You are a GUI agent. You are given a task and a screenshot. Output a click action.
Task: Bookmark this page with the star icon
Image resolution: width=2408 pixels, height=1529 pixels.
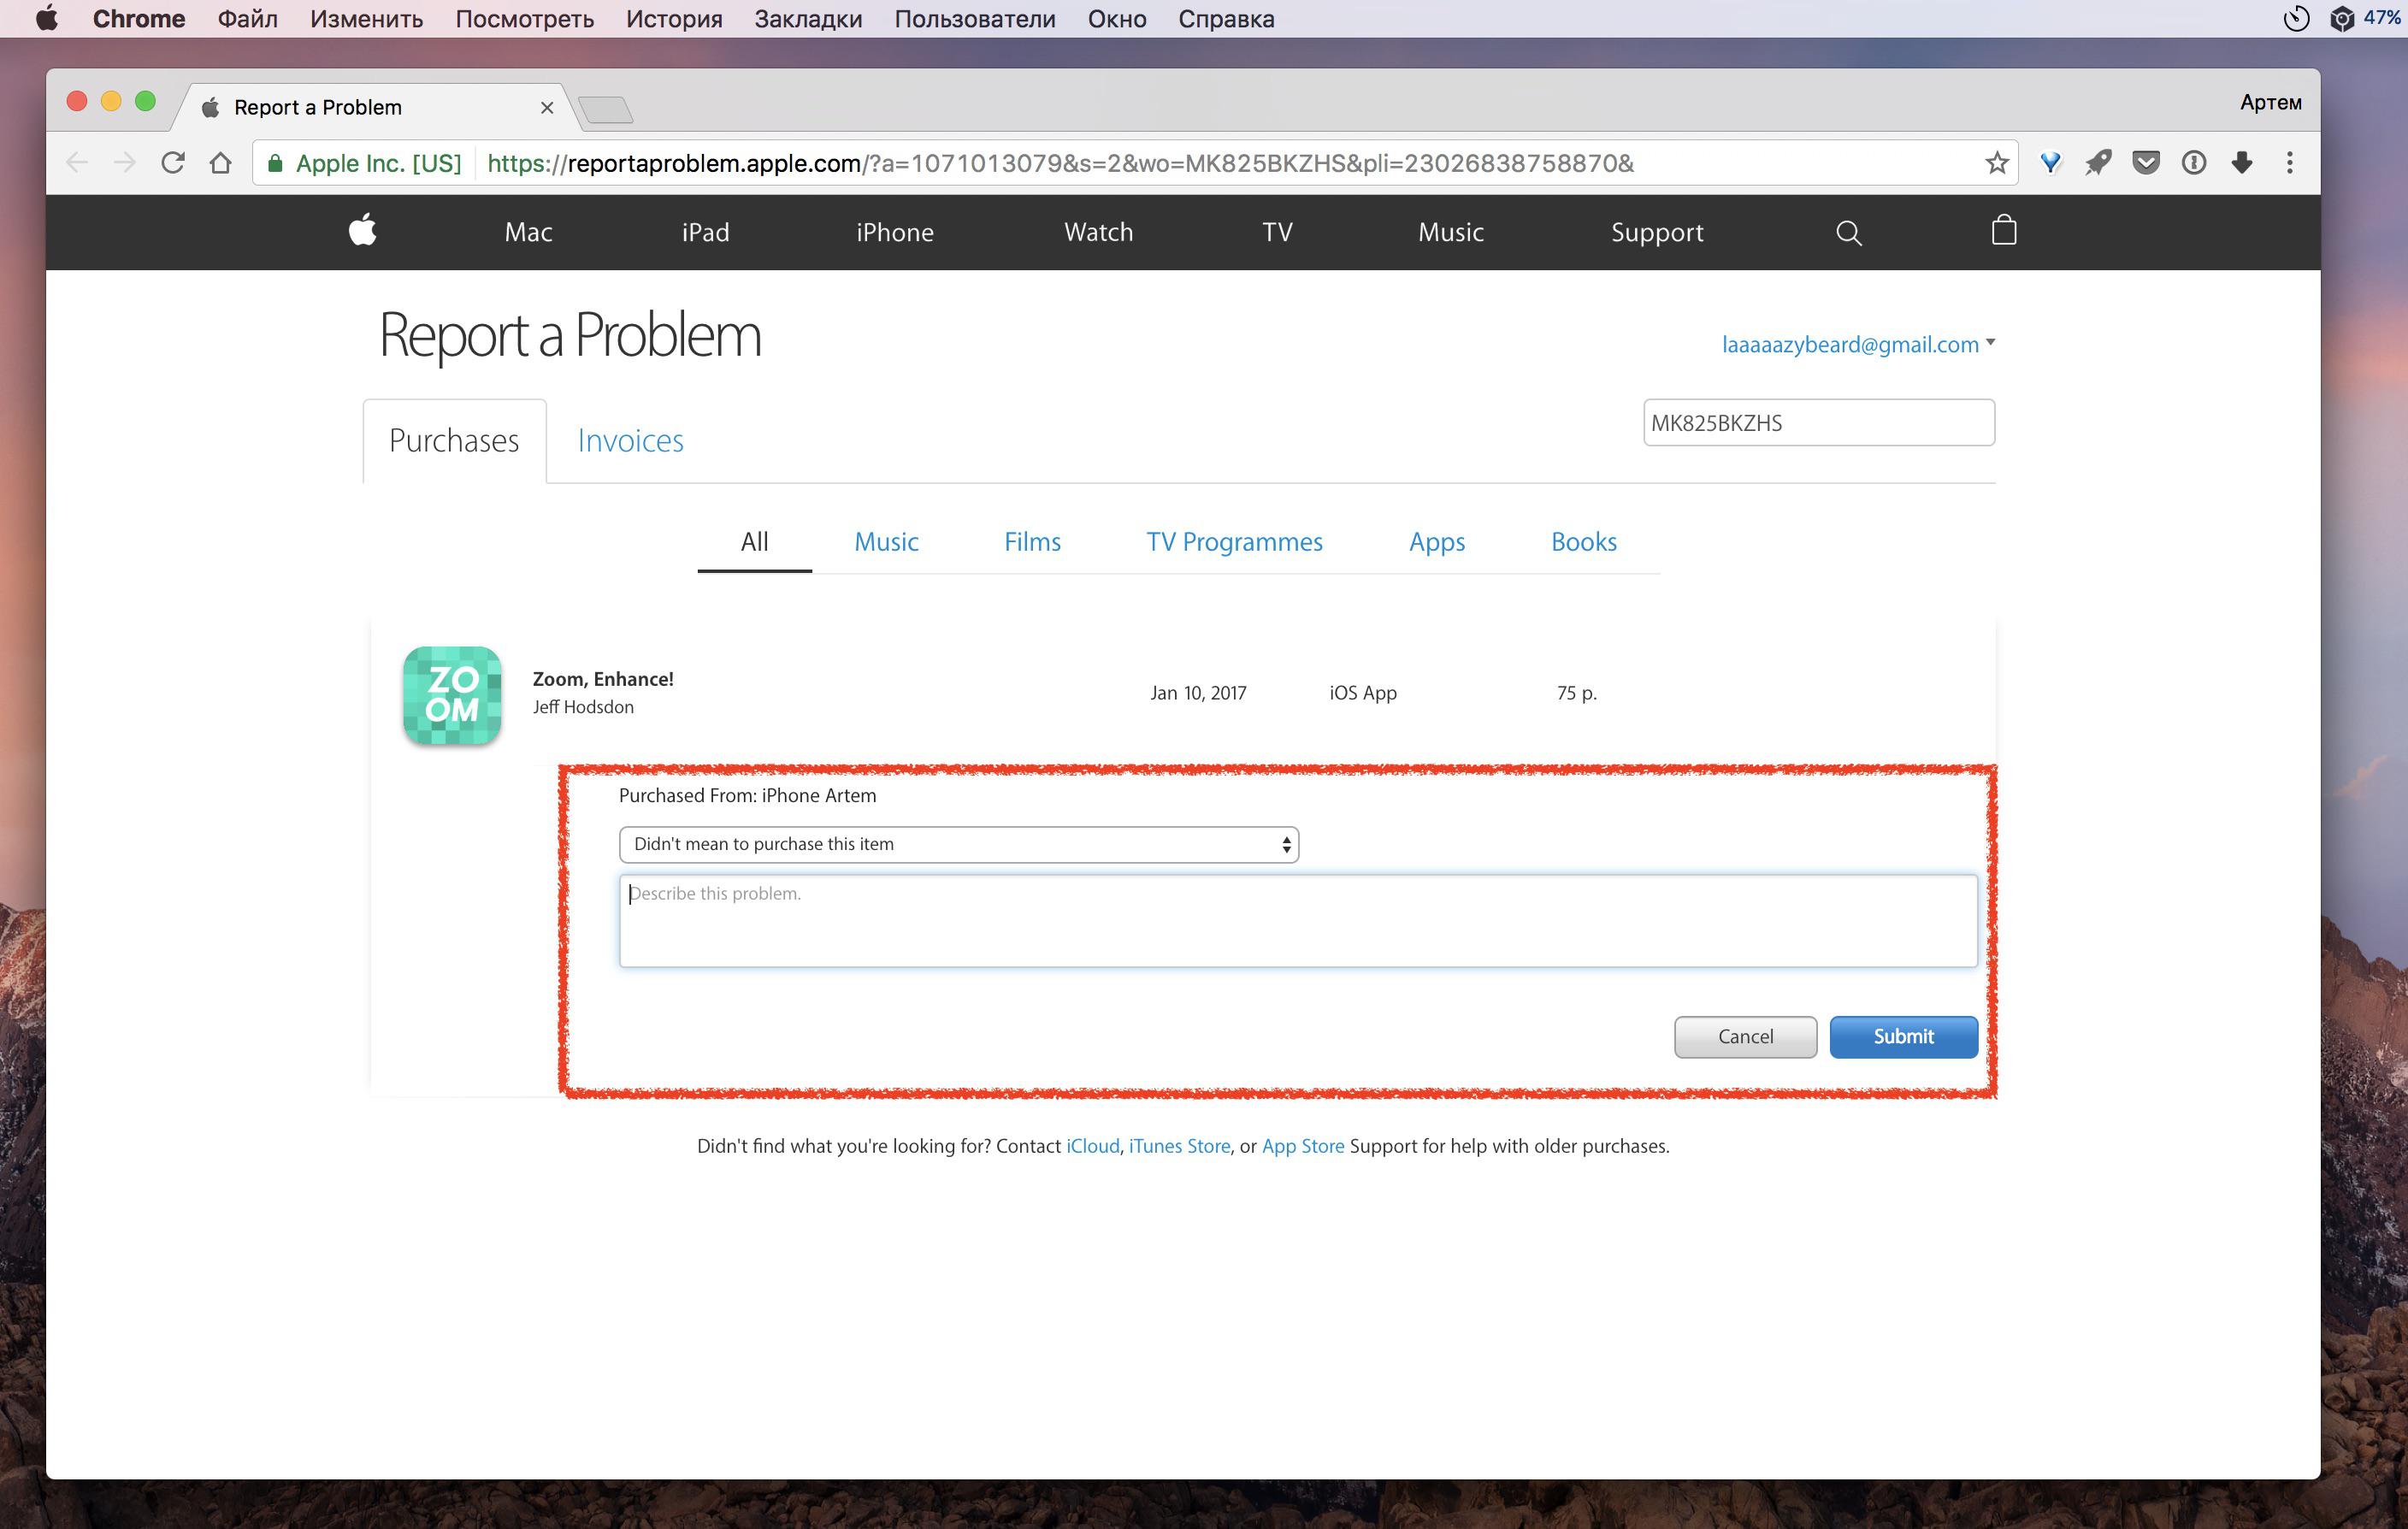[x=1996, y=163]
